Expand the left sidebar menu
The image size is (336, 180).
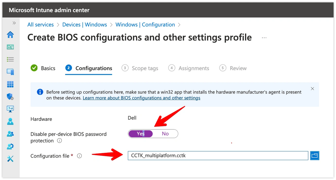coord(14,23)
